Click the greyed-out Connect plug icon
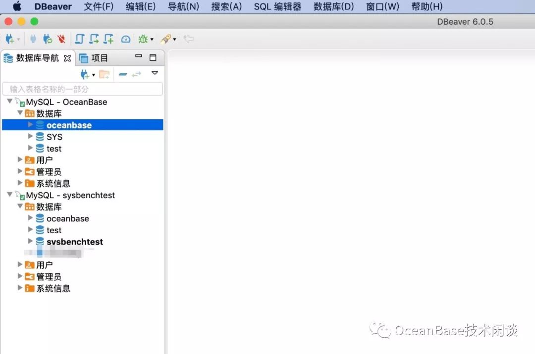This screenshot has width=535, height=354. click(33, 39)
